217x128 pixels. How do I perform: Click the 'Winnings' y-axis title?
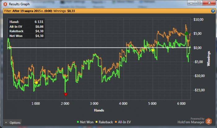click(209, 58)
